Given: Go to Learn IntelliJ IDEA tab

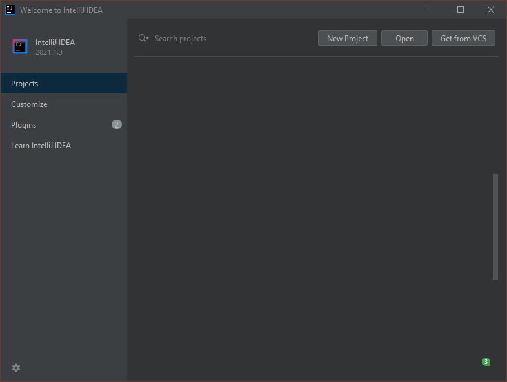Looking at the screenshot, I should [64, 146].
